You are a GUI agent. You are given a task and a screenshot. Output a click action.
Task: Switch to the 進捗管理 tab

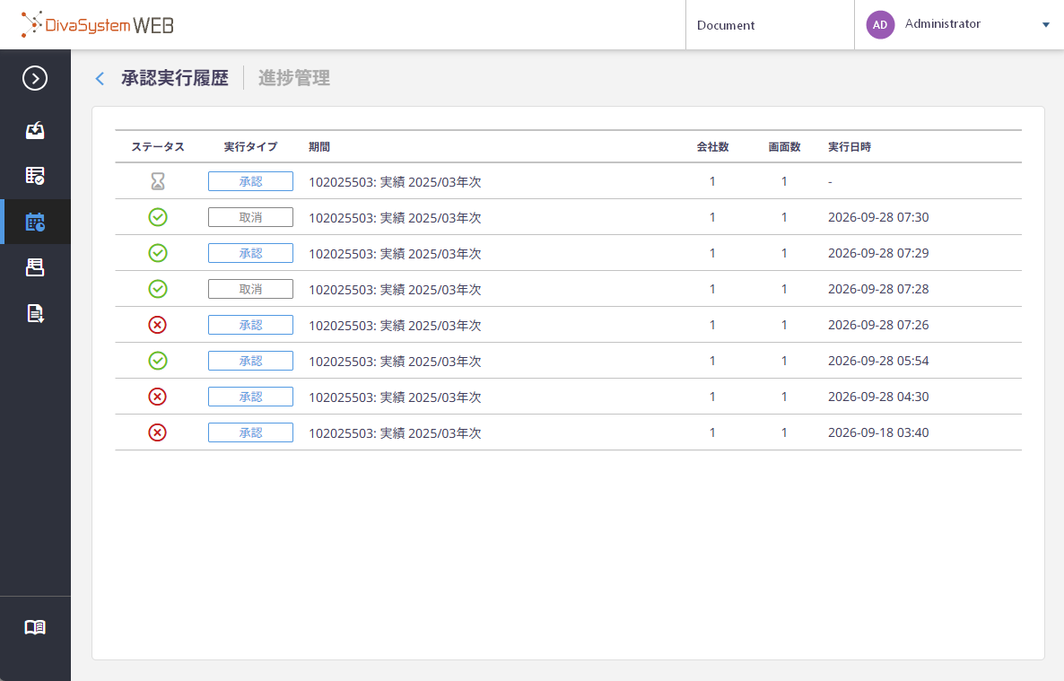point(294,78)
